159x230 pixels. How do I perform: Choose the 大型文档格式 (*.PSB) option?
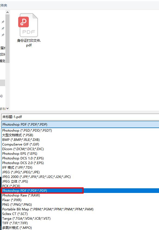pyautogui.click(x=18, y=135)
